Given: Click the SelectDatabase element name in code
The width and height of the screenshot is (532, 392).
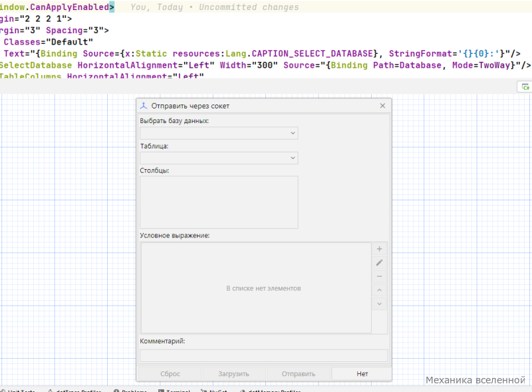Looking at the screenshot, I should 36,65.
